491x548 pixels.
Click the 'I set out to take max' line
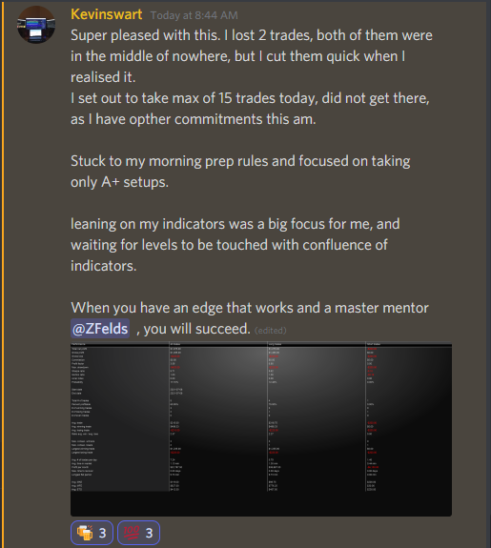(250, 98)
